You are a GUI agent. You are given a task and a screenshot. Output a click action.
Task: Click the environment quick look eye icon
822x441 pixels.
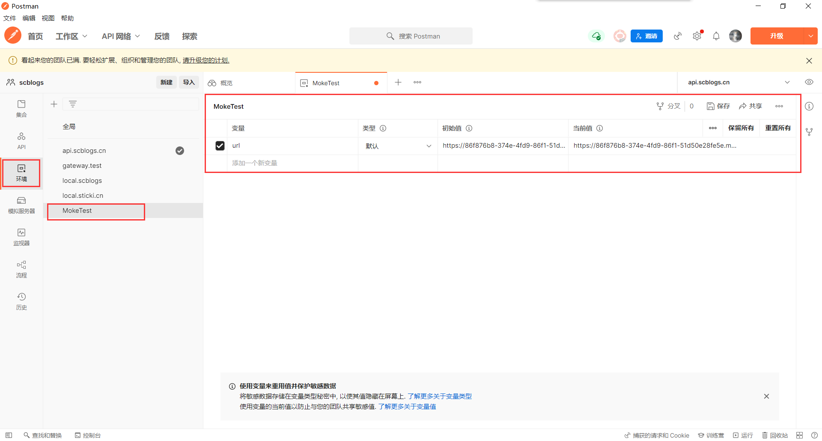[809, 82]
